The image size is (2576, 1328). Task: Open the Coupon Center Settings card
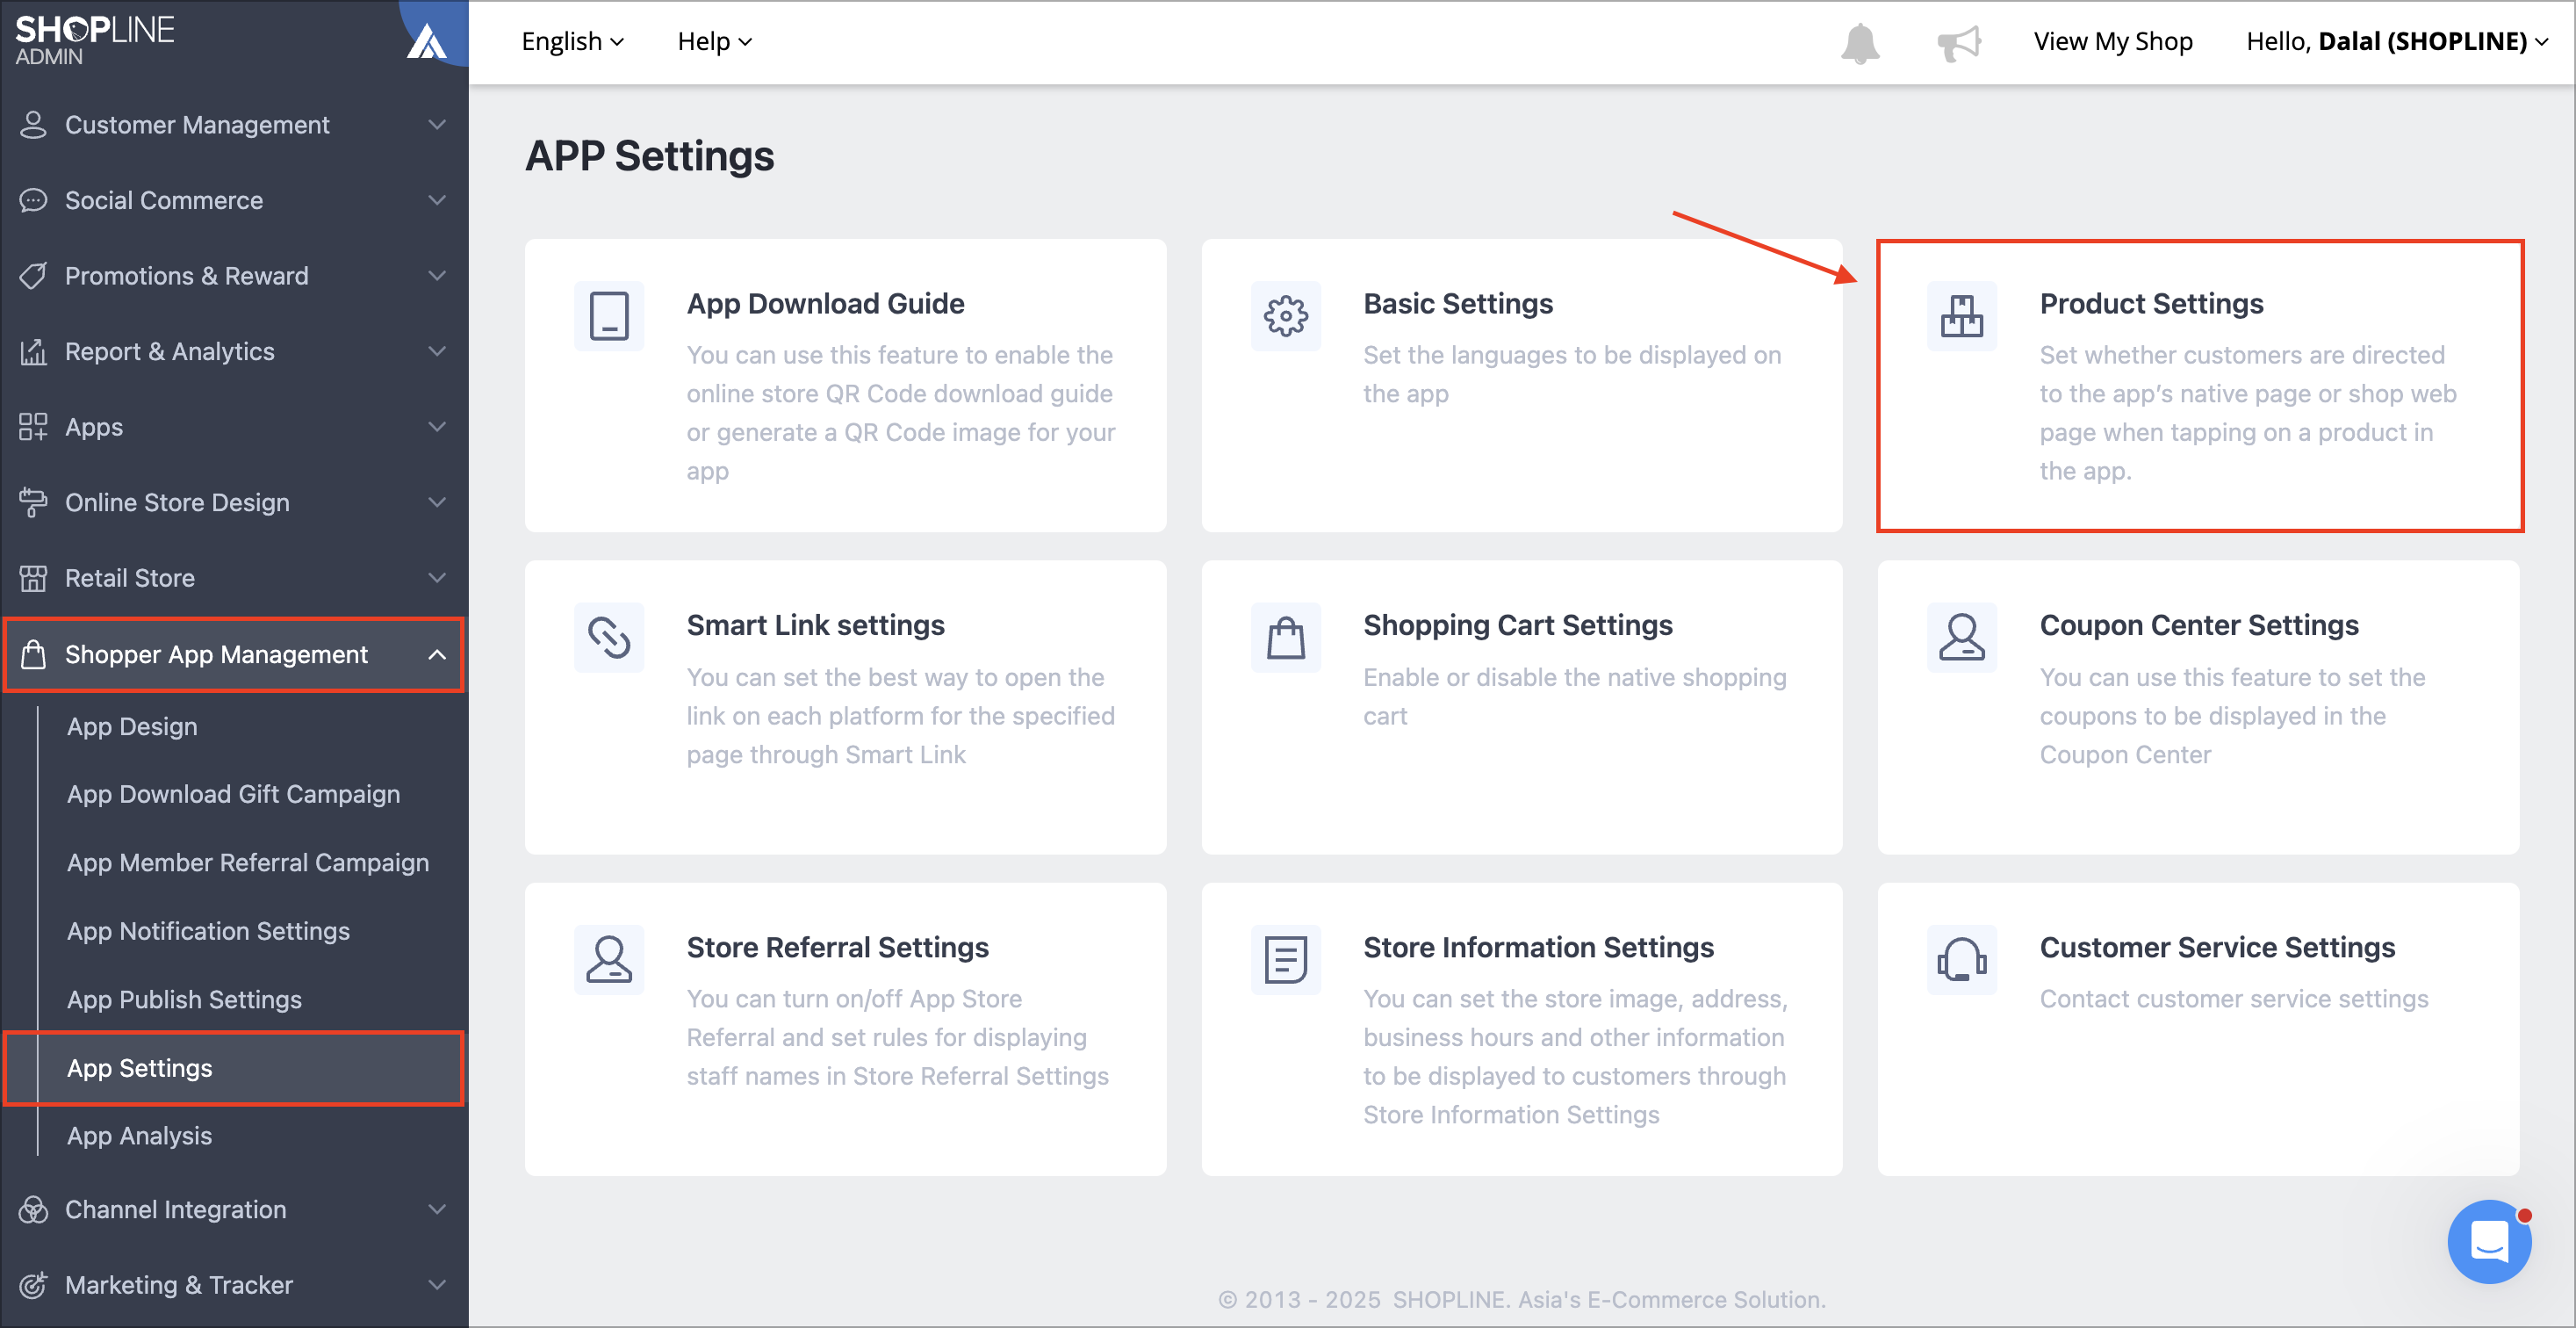pyautogui.click(x=2198, y=706)
